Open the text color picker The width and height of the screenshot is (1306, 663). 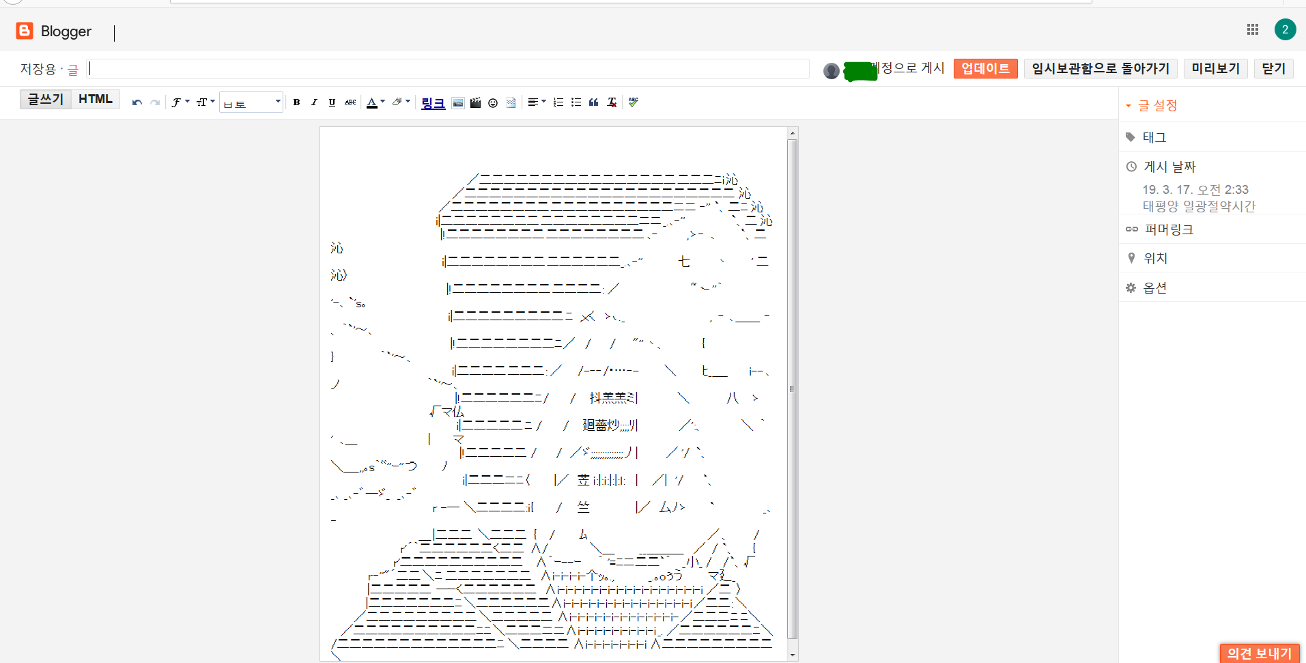point(375,102)
